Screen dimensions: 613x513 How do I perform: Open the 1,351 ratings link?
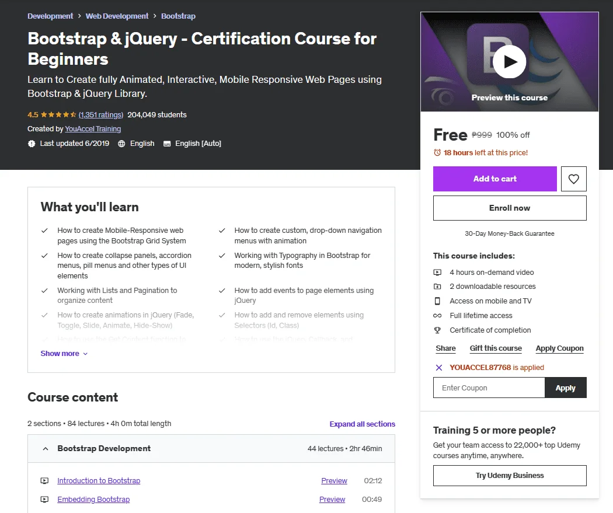(x=101, y=115)
